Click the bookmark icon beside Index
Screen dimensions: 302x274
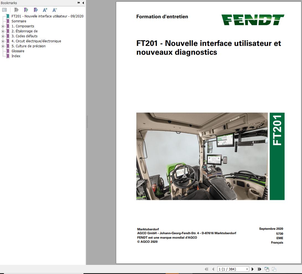click(8, 56)
